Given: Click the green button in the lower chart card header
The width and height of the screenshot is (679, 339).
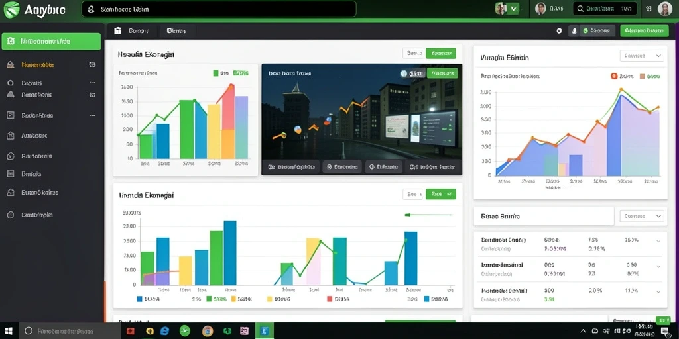Looking at the screenshot, I should click(441, 194).
